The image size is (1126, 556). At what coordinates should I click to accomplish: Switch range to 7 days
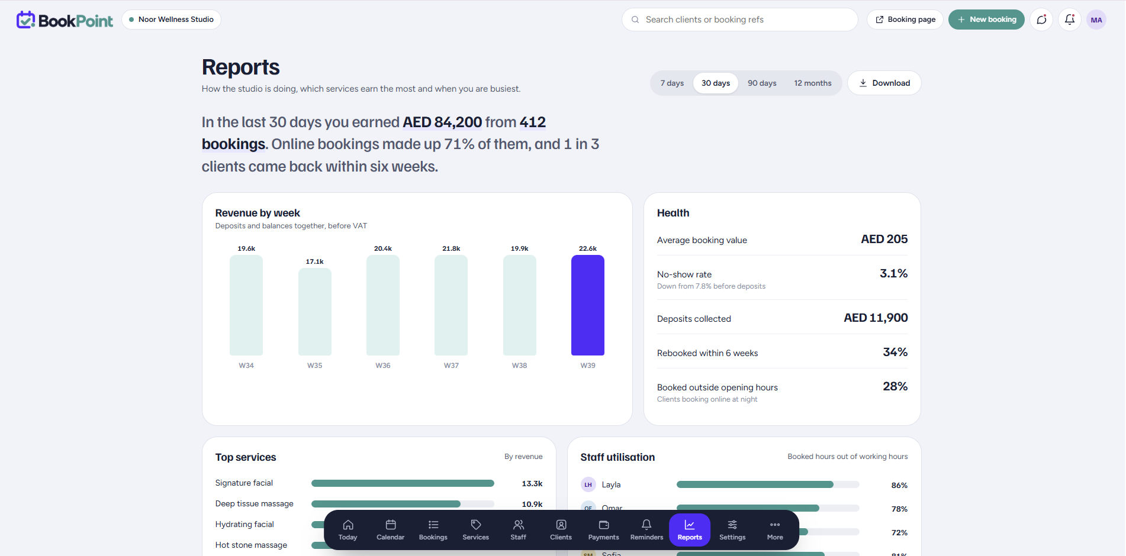672,83
